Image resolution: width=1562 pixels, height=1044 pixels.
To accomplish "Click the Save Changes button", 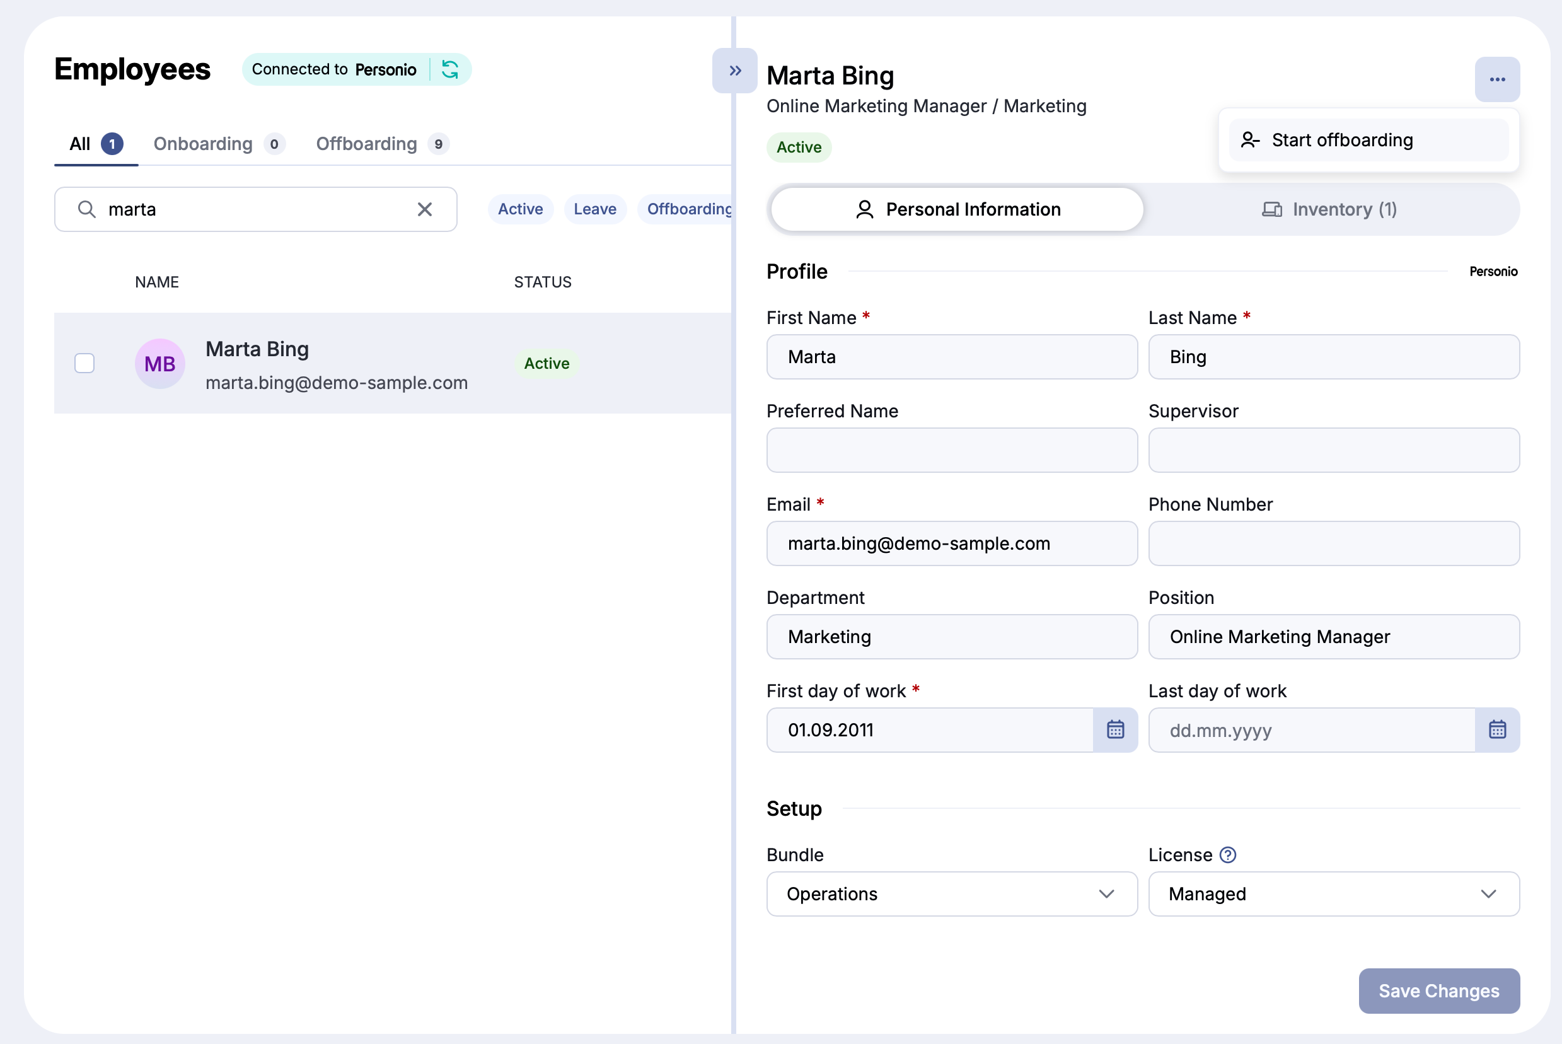I will point(1438,991).
